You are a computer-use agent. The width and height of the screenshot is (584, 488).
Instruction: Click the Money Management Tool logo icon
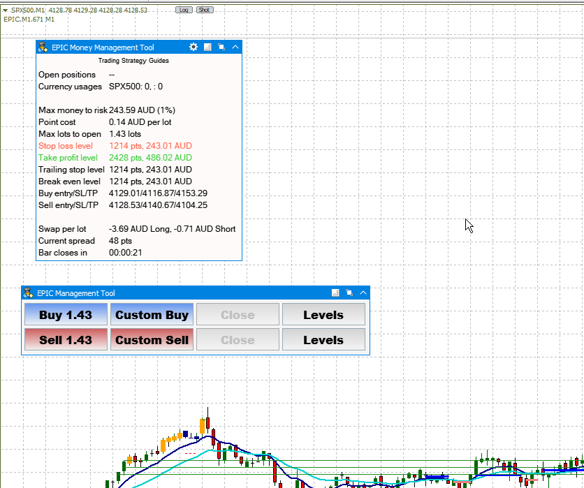coord(43,47)
